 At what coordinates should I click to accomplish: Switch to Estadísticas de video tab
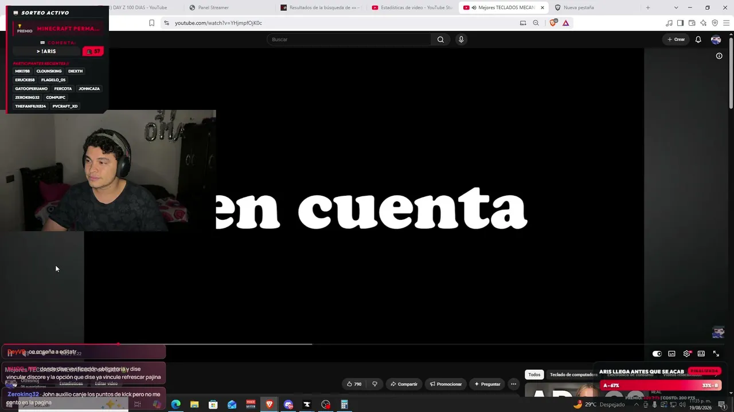point(412,7)
